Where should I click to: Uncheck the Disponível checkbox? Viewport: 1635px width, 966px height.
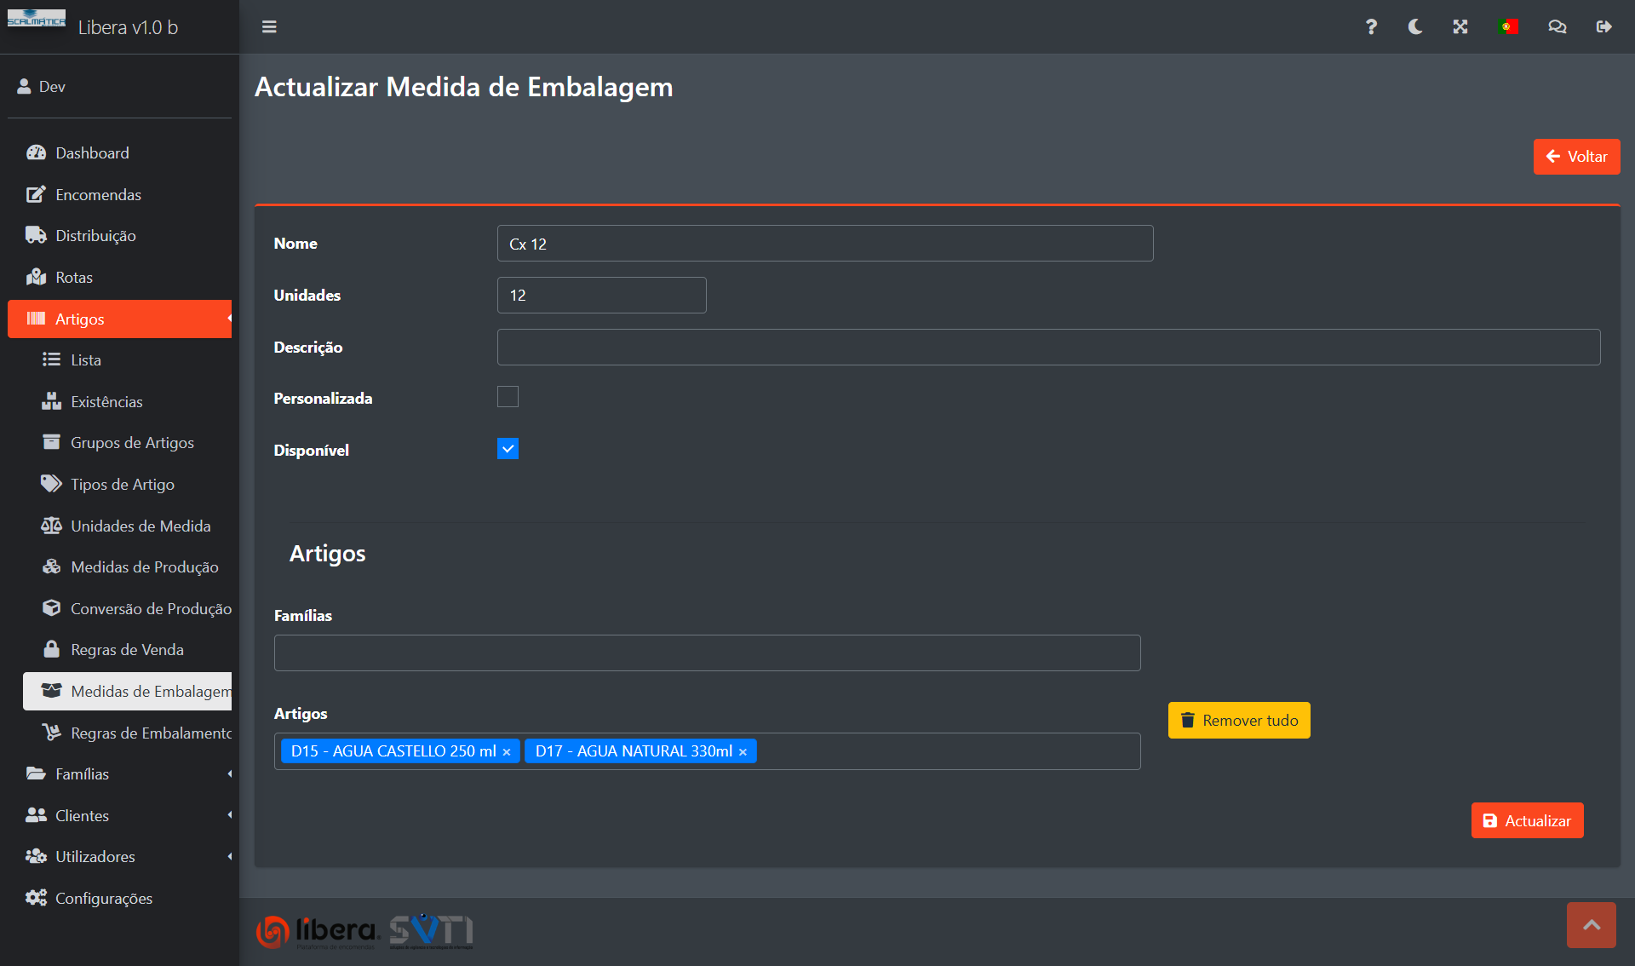click(508, 449)
